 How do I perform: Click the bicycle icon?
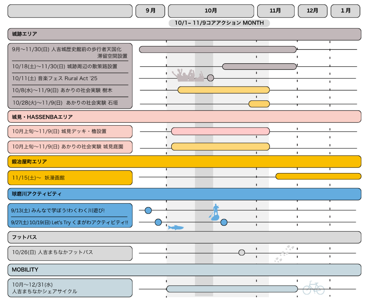[313, 288]
